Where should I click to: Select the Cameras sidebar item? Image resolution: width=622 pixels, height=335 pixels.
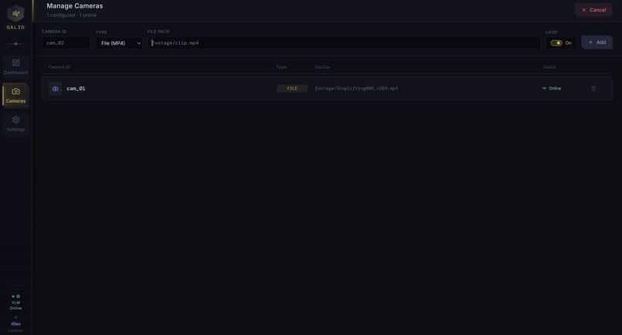[15, 95]
